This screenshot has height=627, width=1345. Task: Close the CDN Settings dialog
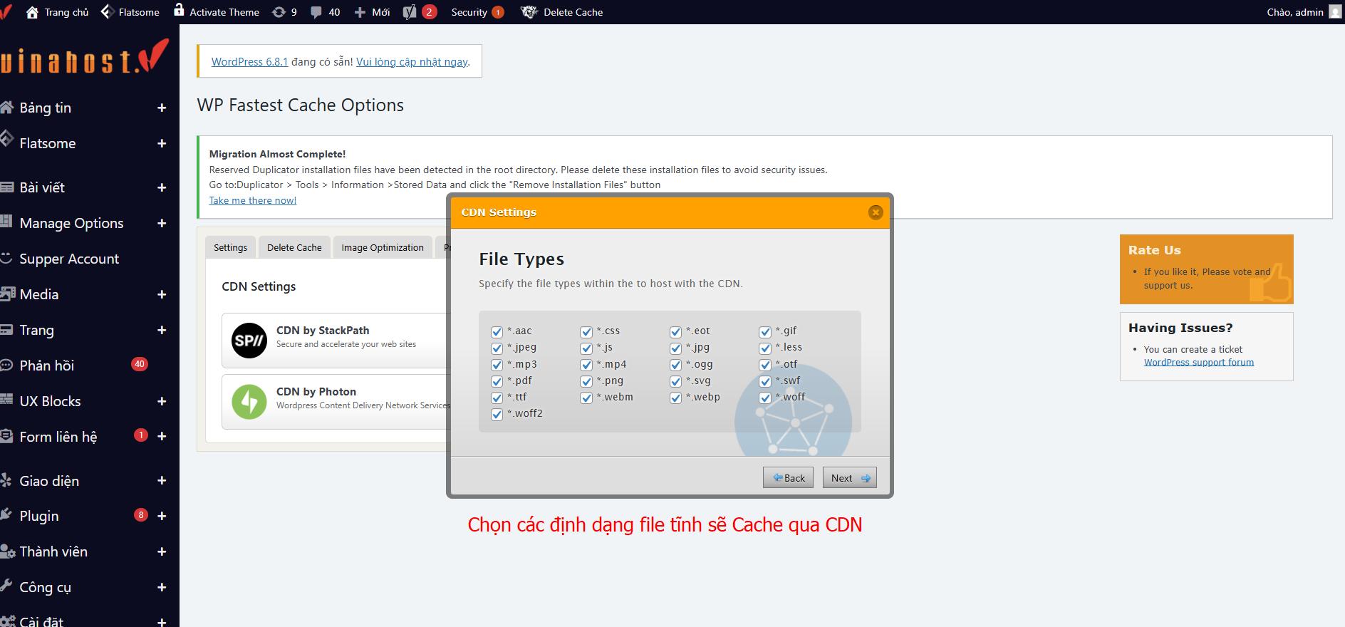[876, 212]
